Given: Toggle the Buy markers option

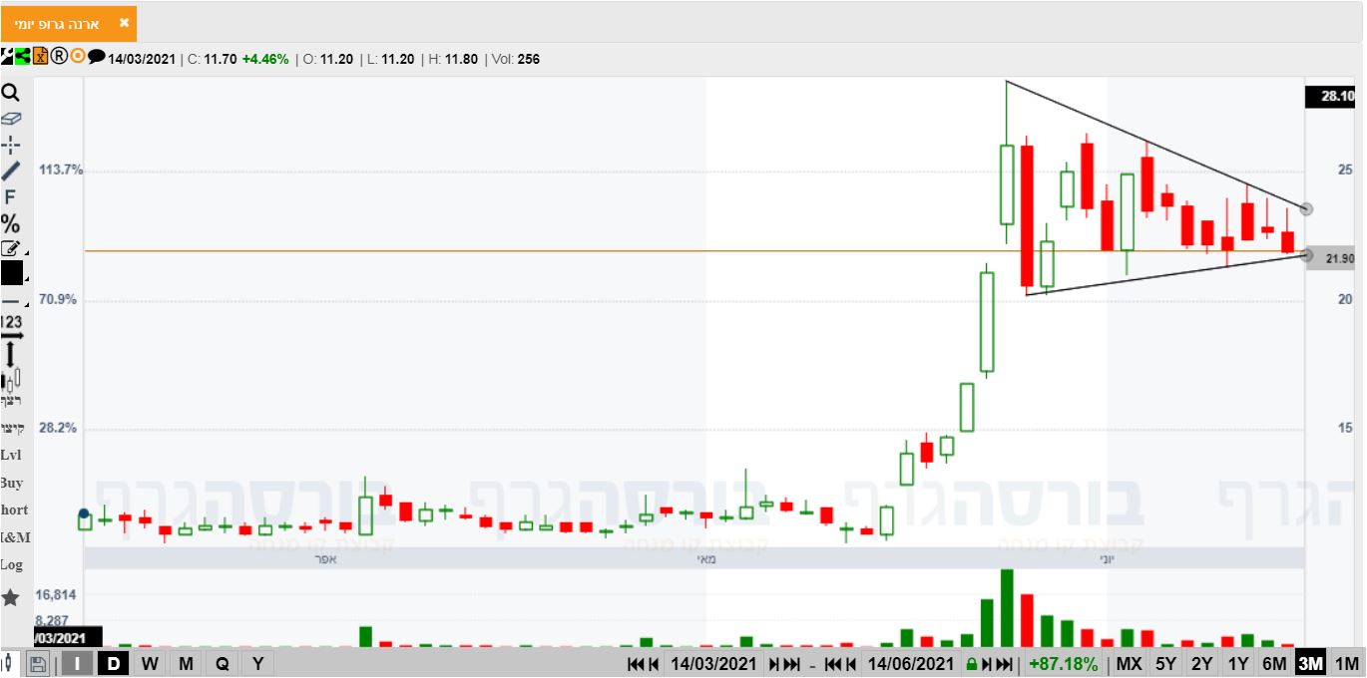Looking at the screenshot, I should point(11,483).
